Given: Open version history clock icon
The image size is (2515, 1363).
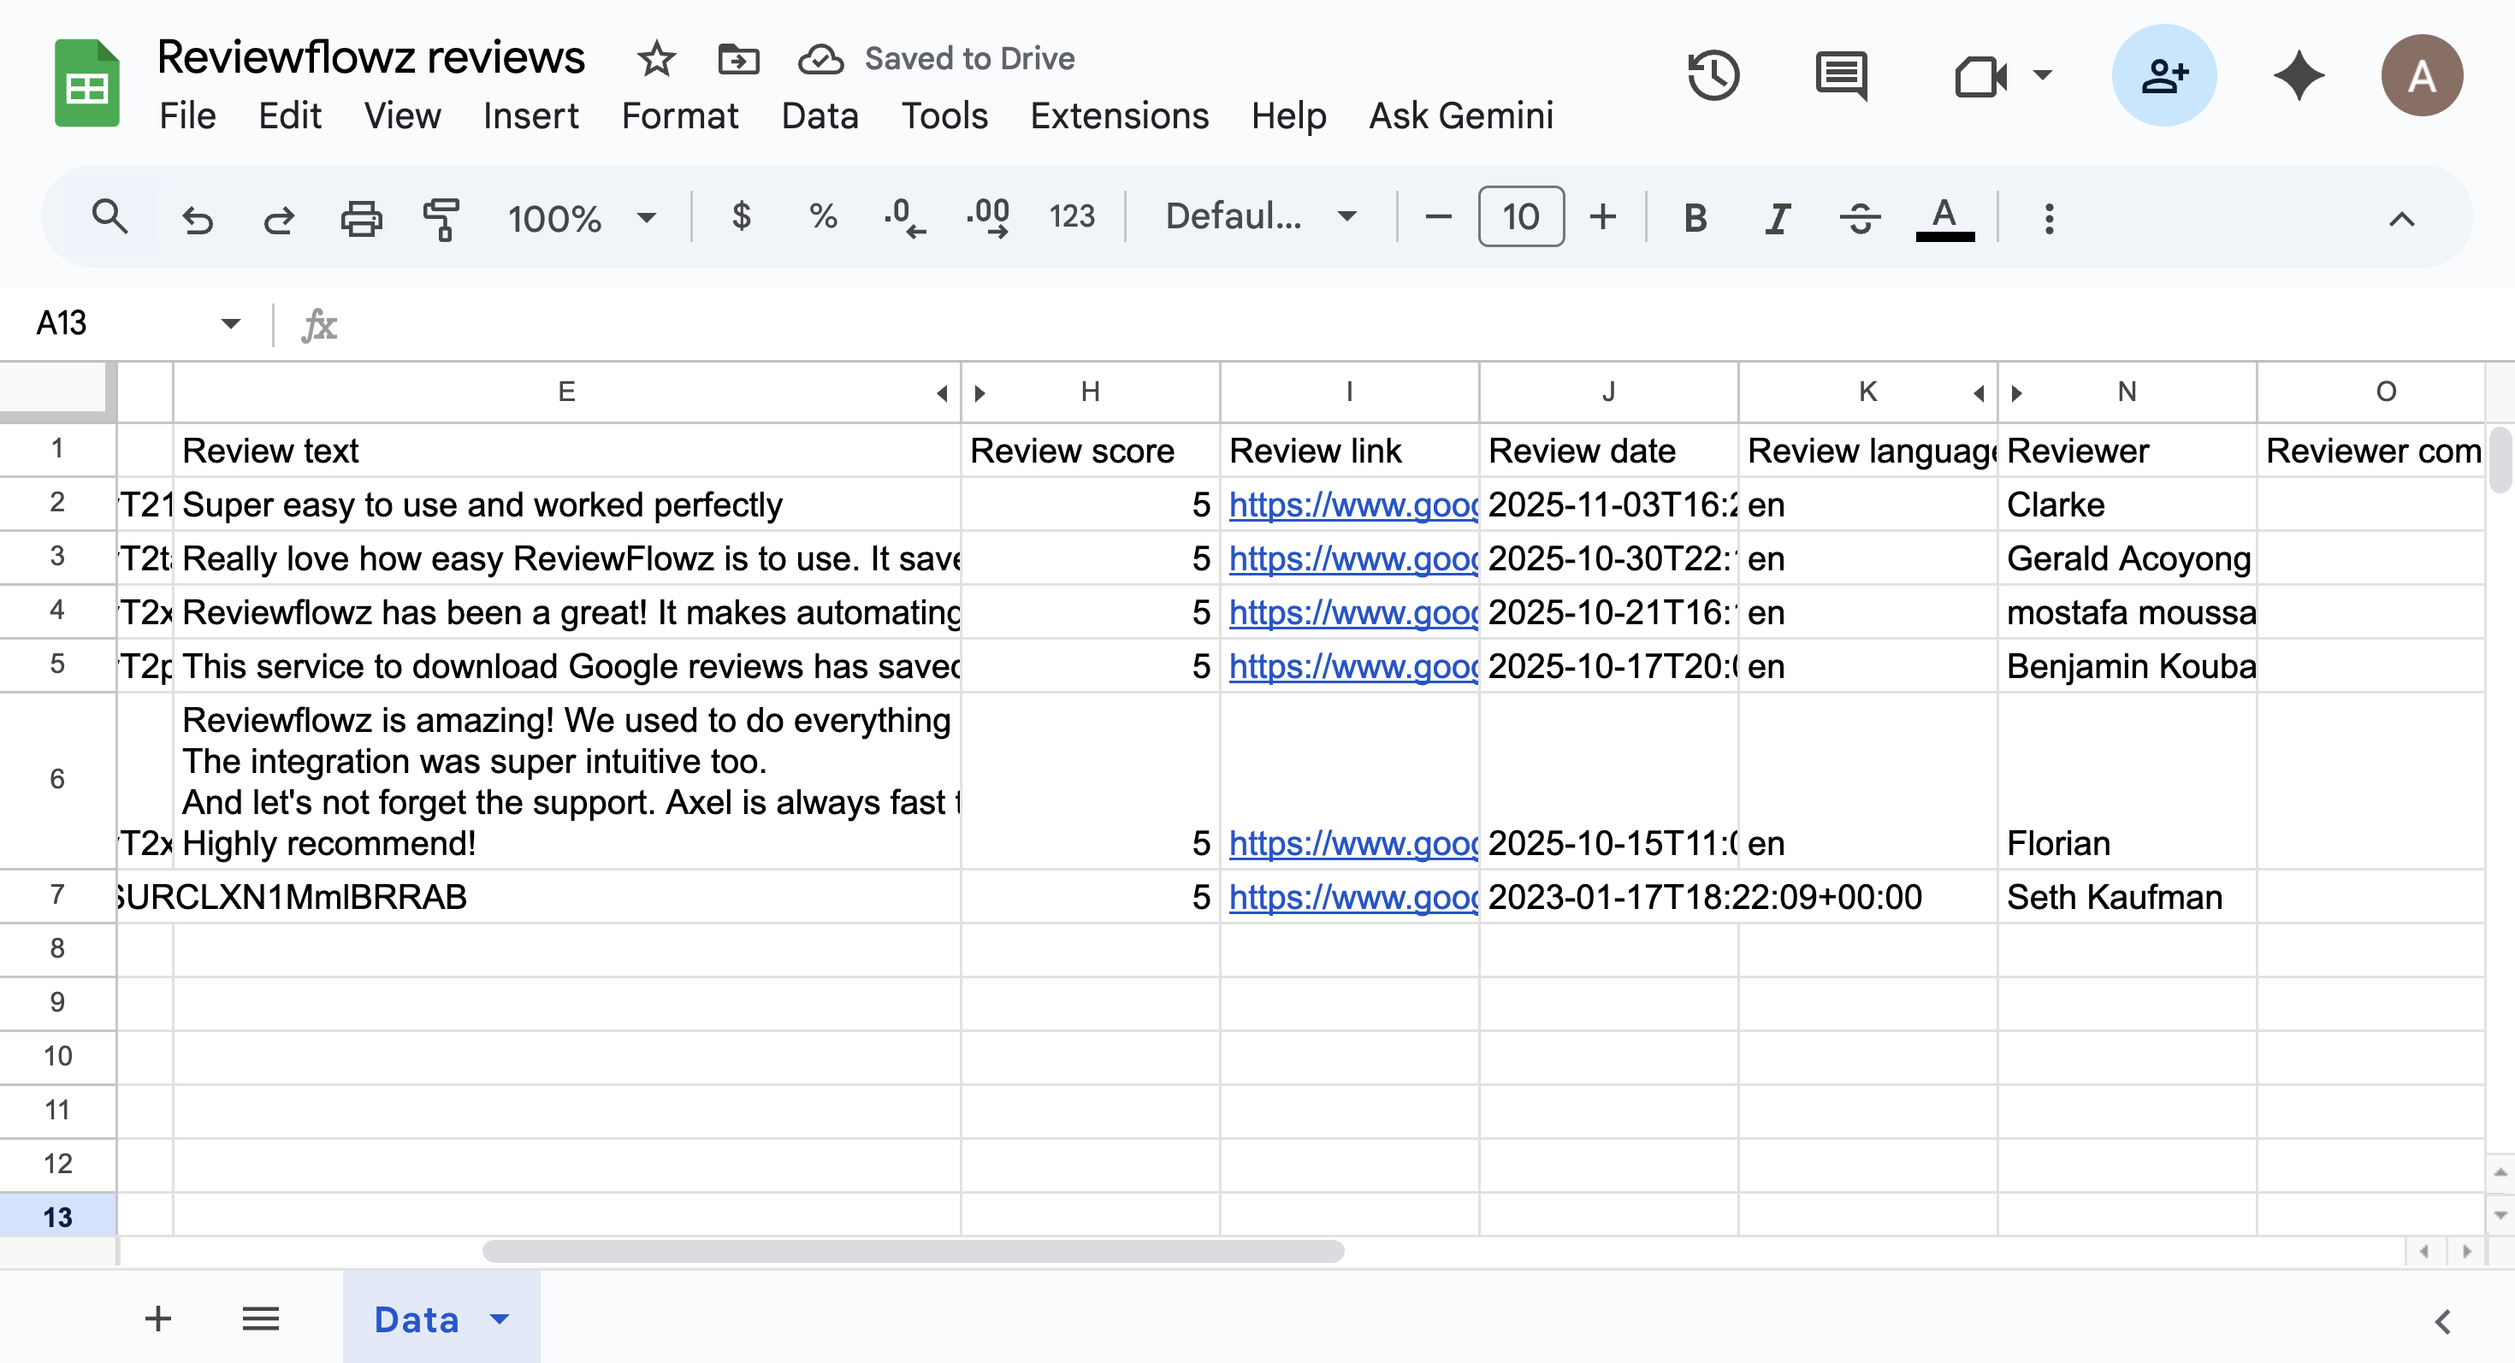Looking at the screenshot, I should [1713, 75].
